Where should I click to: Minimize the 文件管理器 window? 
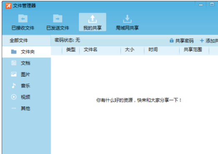[x=201, y=5]
